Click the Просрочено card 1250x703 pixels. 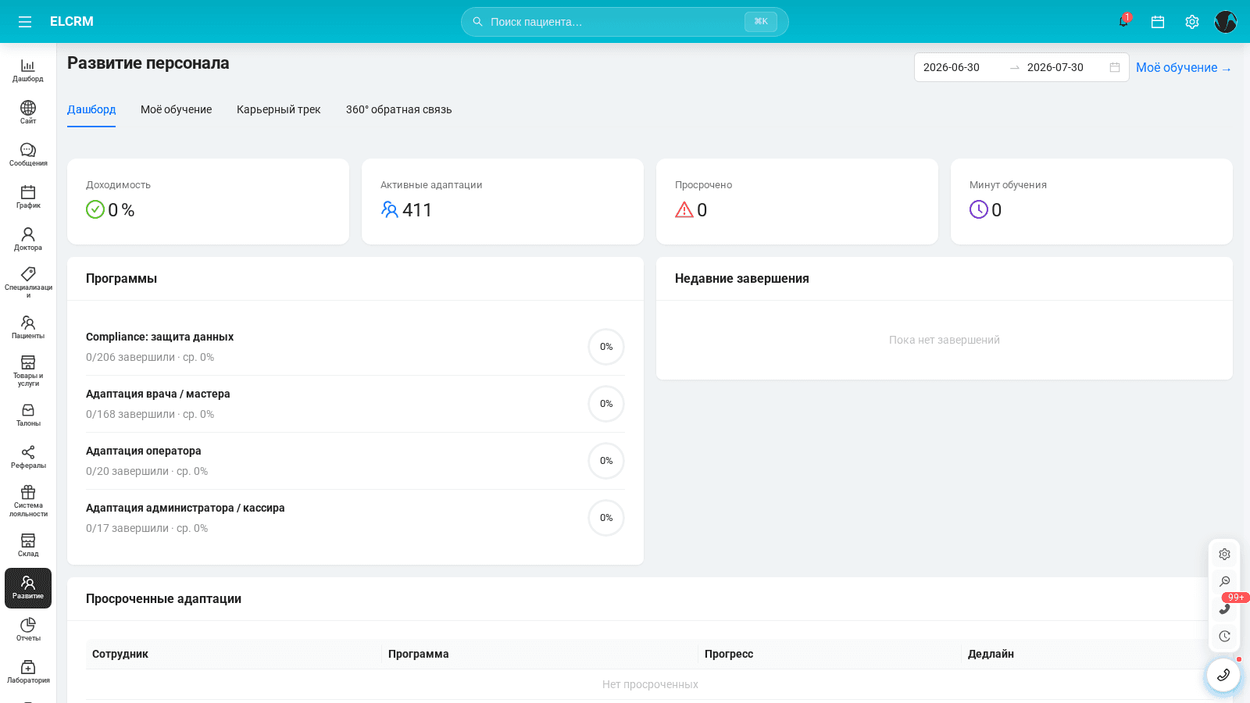pyautogui.click(x=797, y=202)
